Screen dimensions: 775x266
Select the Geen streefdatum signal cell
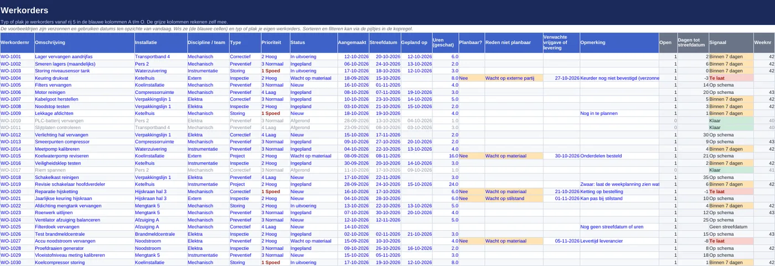pyautogui.click(x=731, y=227)
